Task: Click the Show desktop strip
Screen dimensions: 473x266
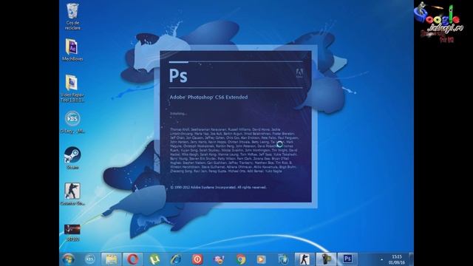Action: [411, 259]
